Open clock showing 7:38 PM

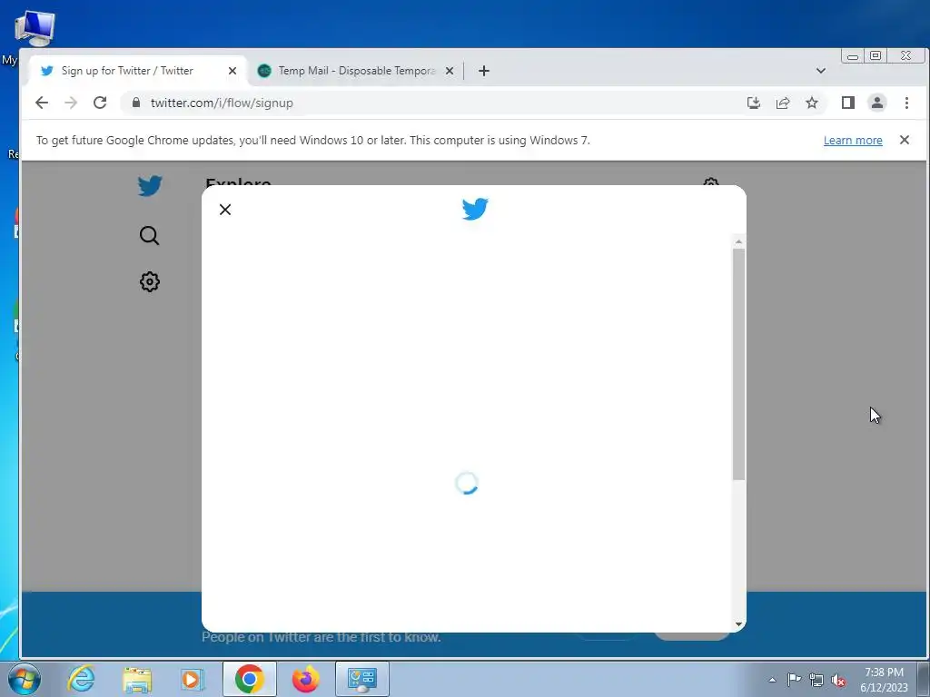[884, 680]
